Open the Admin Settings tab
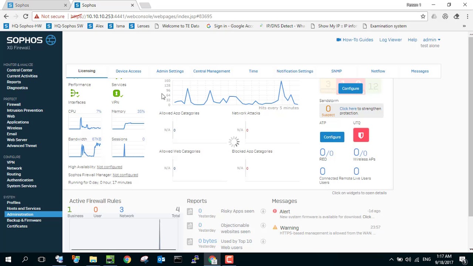Image resolution: width=473 pixels, height=266 pixels. 170,71
